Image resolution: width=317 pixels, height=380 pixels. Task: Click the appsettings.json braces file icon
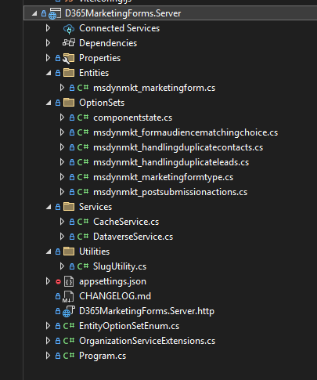tap(69, 281)
